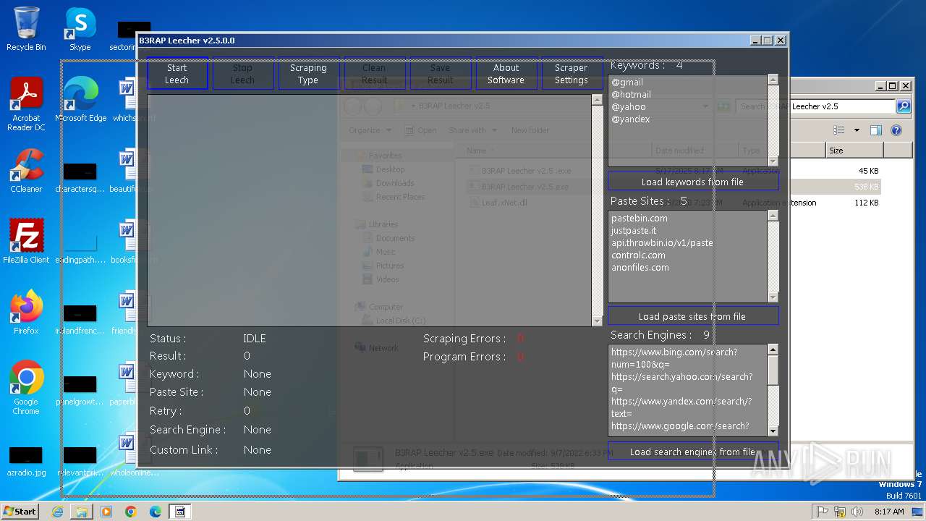Select api.throwbin.io/v1/paste entry
926x521 pixels.
point(662,242)
